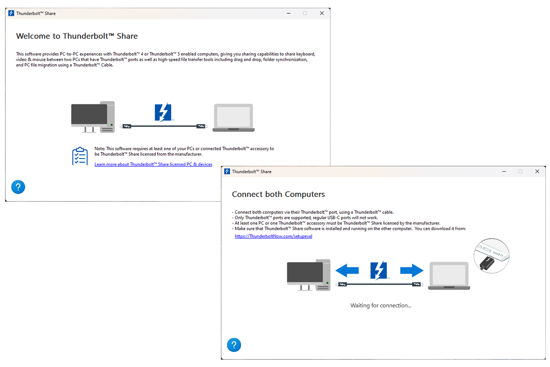
Task: Close the Welcome to Thunderbolt Share window
Action: (322, 13)
